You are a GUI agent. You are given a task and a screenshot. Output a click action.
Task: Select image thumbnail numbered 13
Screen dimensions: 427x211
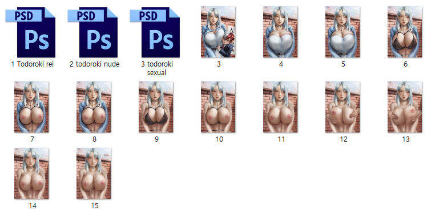pyautogui.click(x=405, y=107)
